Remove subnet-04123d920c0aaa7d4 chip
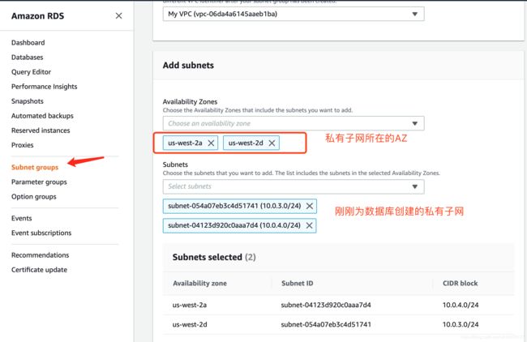 tap(309, 225)
